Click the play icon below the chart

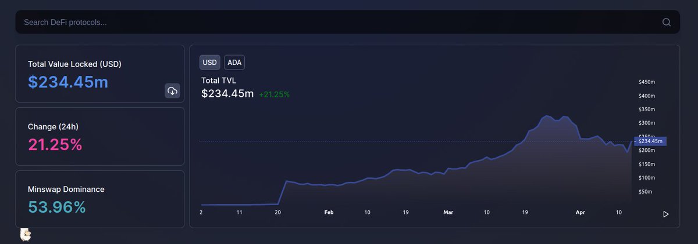coord(666,214)
